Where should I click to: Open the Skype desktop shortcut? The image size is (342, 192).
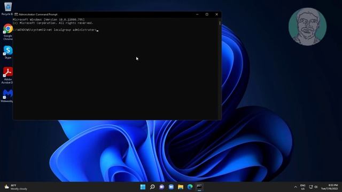8,52
